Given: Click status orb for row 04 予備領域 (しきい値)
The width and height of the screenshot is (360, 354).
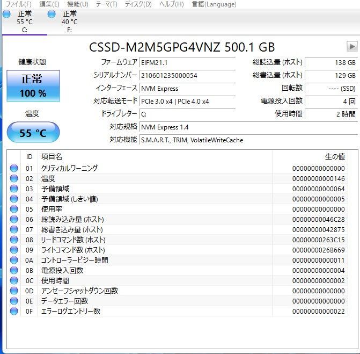Looking at the screenshot, I should coord(14,199).
